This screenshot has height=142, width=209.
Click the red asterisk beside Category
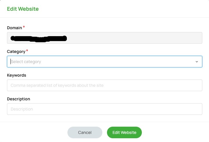point(27,51)
